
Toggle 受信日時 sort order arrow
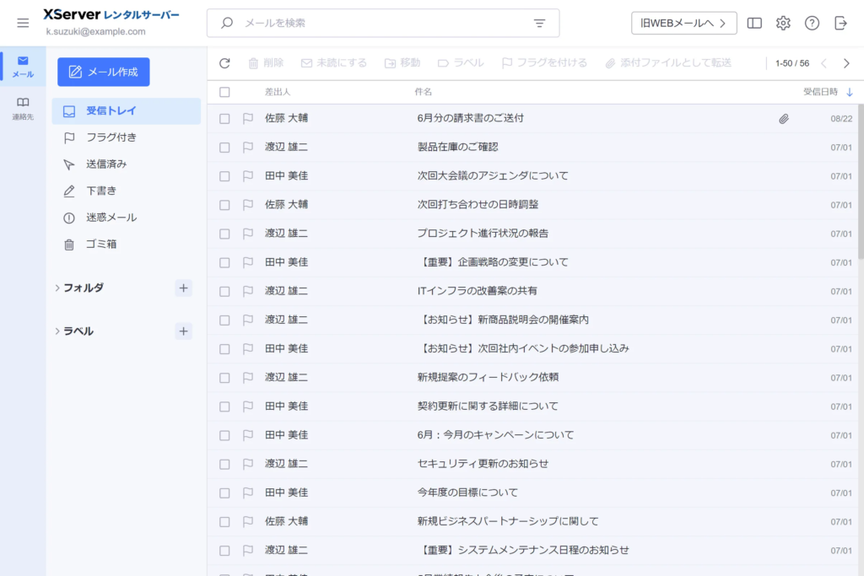tap(849, 92)
